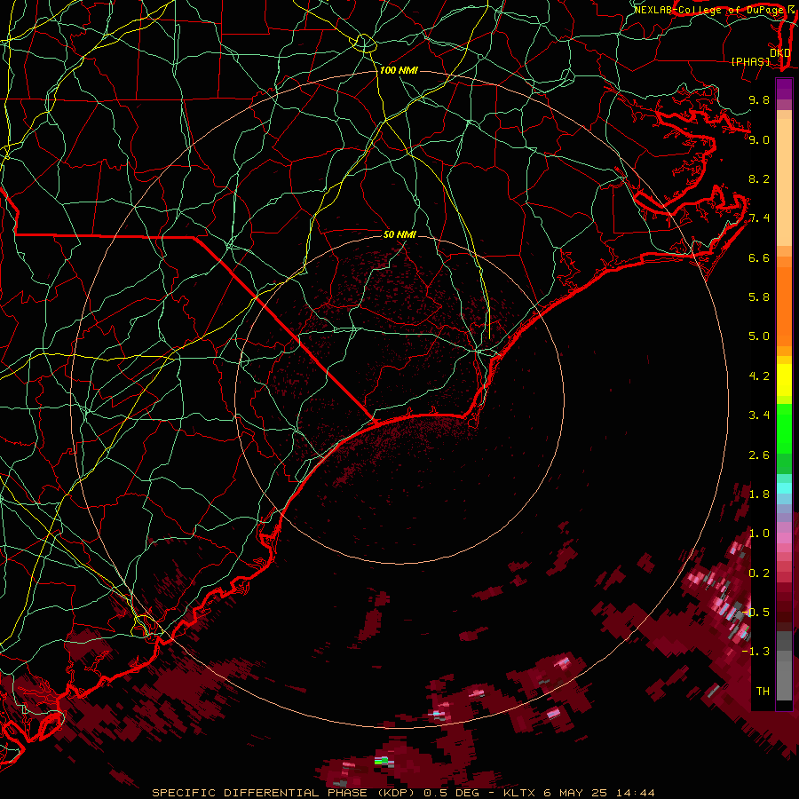Viewport: 799px width, 799px height.
Task: Click the 0.2 scale value
Action: tap(759, 574)
